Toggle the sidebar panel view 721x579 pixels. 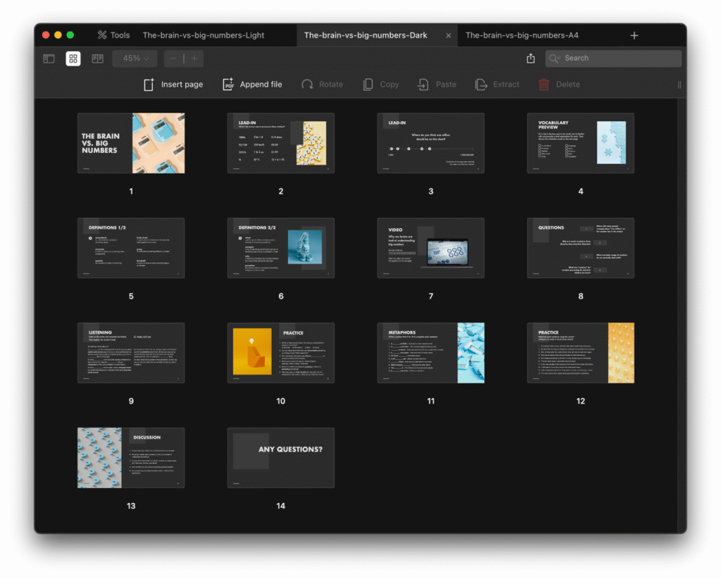click(49, 58)
